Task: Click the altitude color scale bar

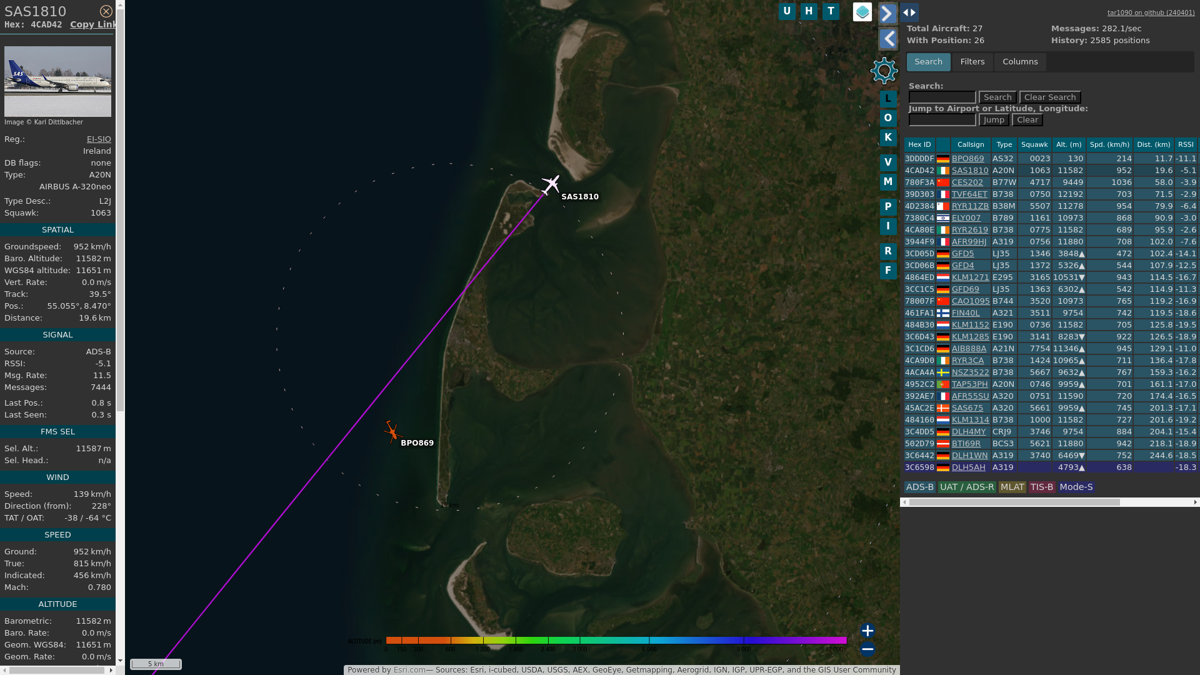Action: coord(616,641)
